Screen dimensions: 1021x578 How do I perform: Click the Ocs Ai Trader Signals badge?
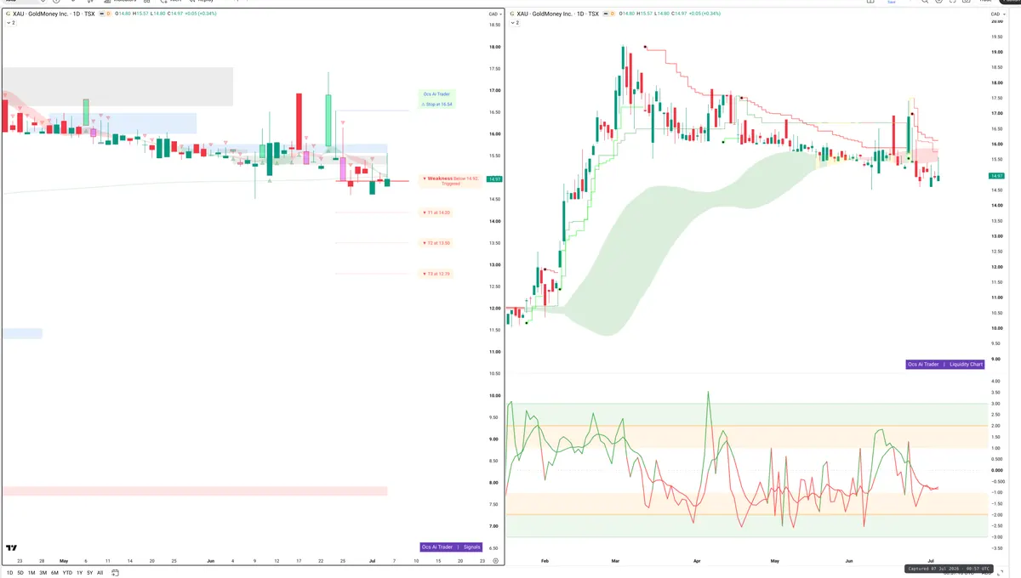[452, 547]
